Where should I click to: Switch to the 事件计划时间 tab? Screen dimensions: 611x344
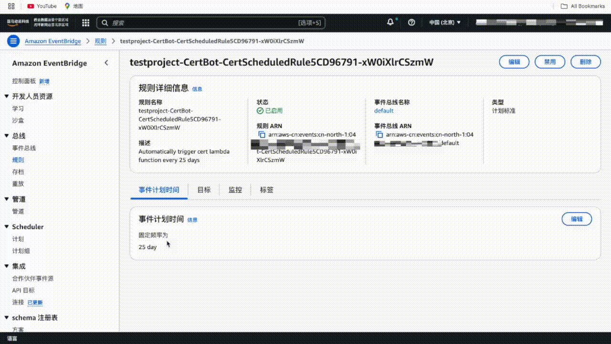[159, 190]
